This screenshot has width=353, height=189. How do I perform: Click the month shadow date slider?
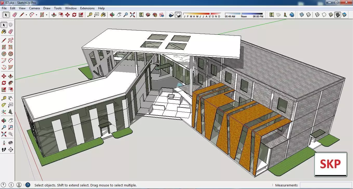pyautogui.click(x=202, y=14)
